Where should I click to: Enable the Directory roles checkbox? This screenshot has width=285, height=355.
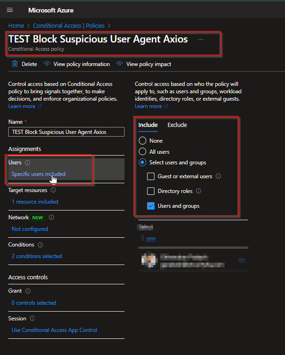(150, 191)
